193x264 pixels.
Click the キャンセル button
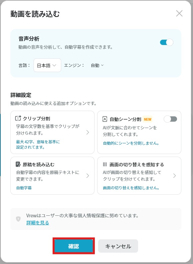(x=118, y=246)
